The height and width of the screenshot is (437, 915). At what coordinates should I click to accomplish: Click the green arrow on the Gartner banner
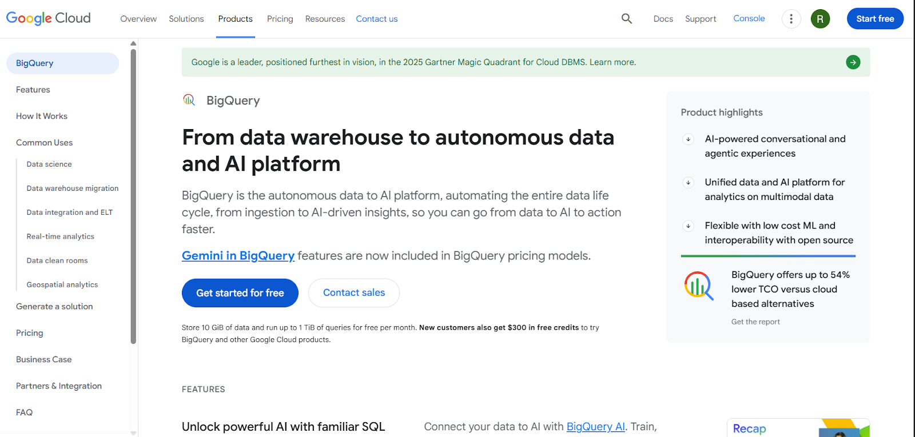tap(853, 62)
